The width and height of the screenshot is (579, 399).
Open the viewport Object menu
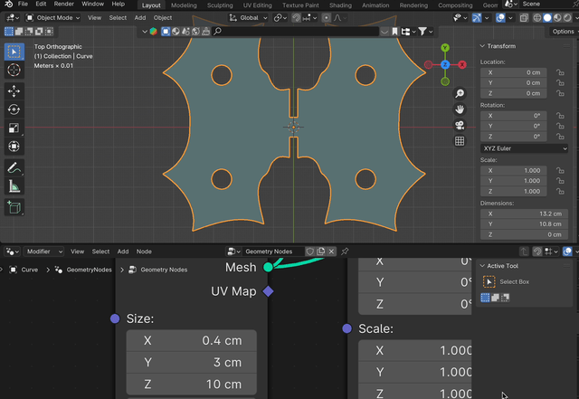point(163,18)
